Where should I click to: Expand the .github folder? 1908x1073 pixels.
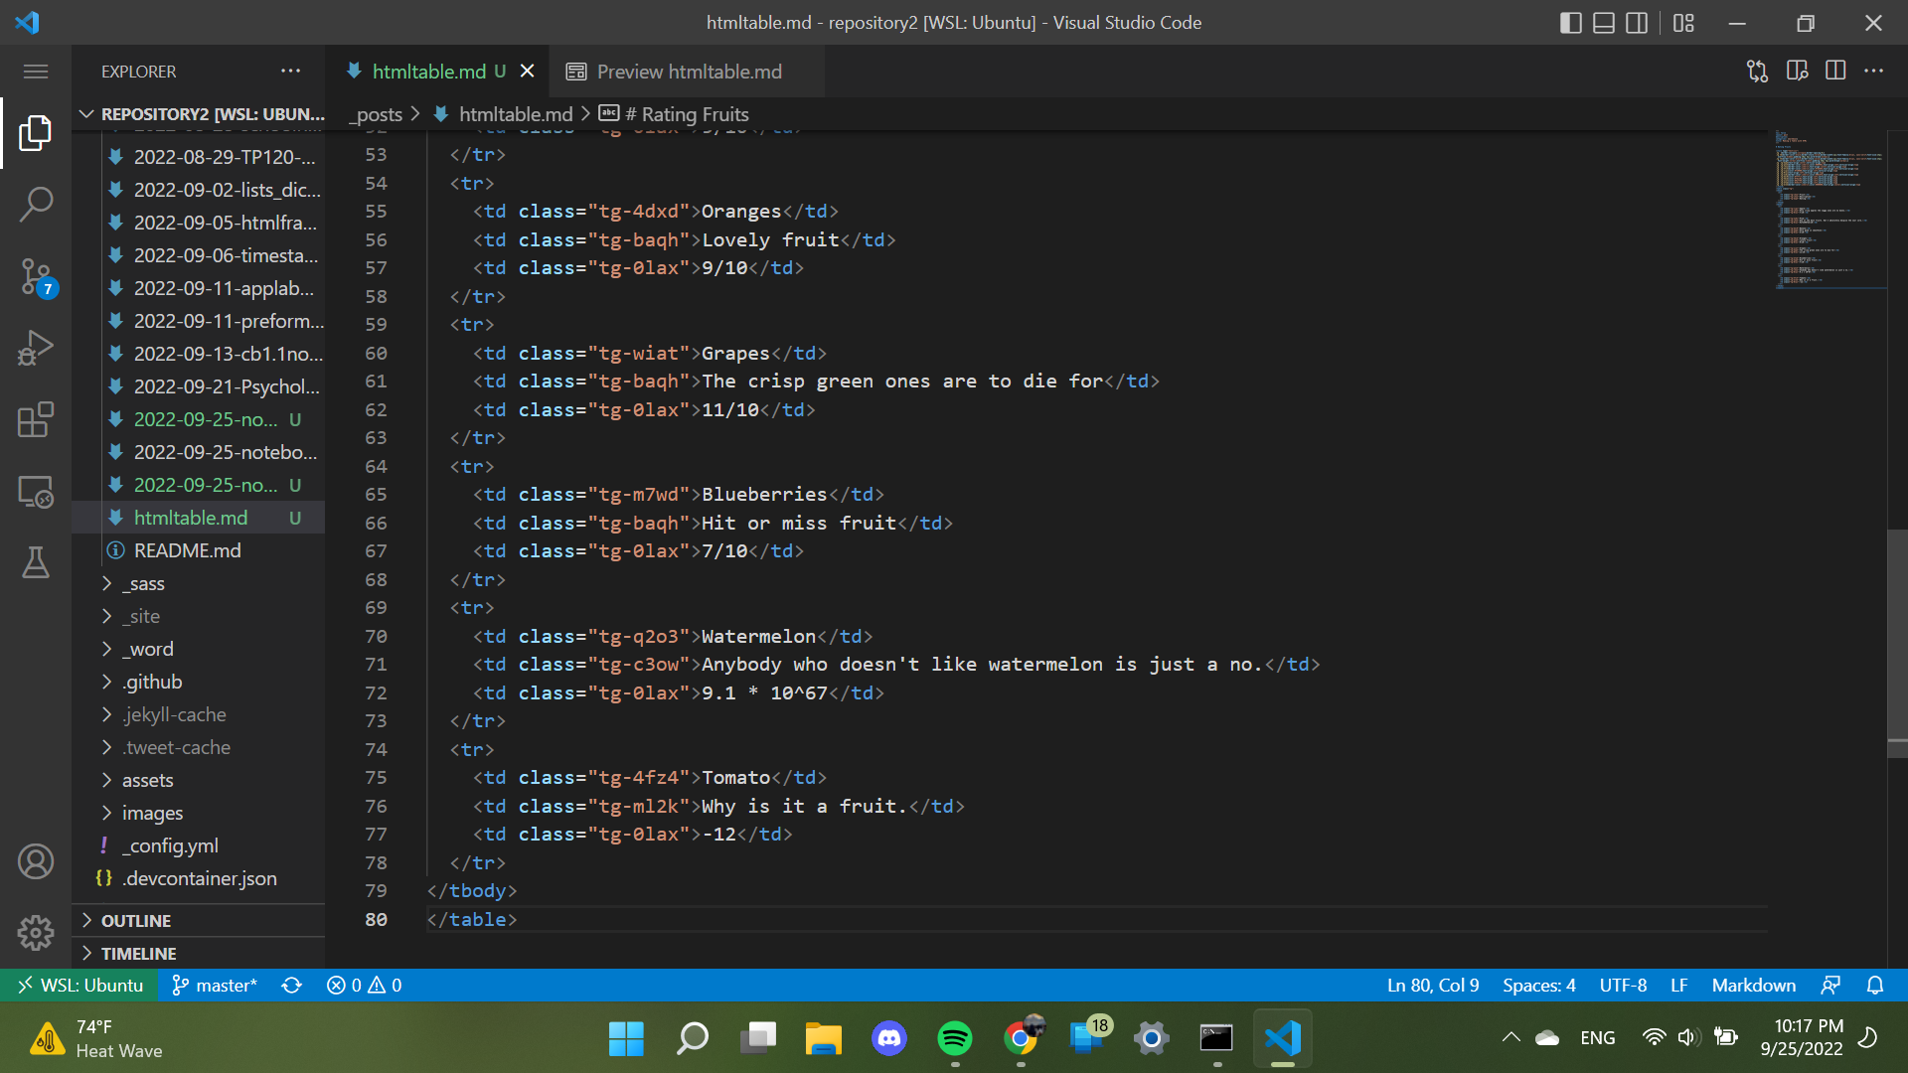(x=199, y=682)
